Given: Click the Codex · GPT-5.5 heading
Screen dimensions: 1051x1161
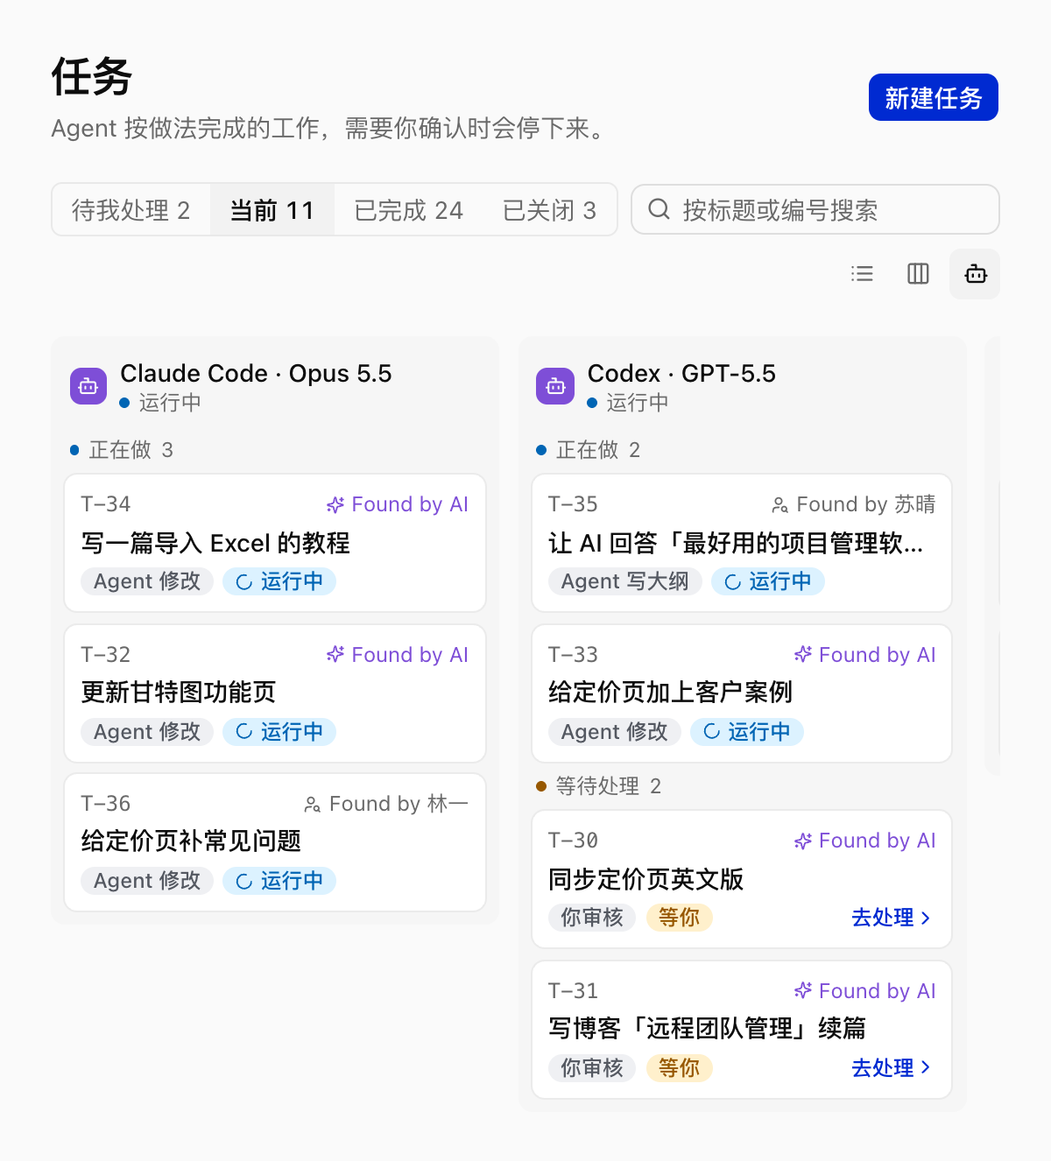Looking at the screenshot, I should coord(681,374).
